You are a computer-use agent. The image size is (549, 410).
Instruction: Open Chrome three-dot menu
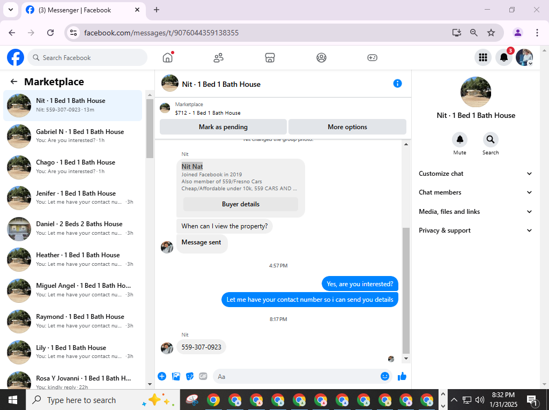click(537, 33)
